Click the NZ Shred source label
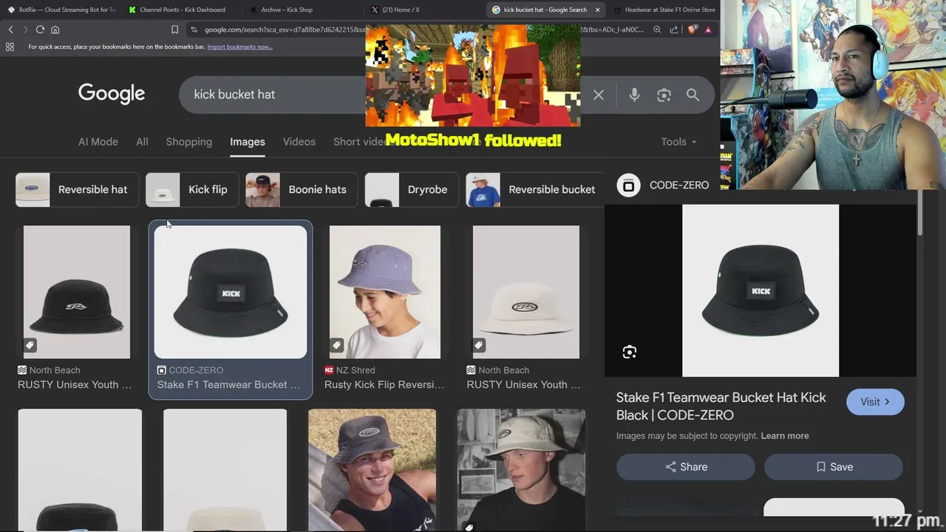The width and height of the screenshot is (946, 532). (x=350, y=370)
